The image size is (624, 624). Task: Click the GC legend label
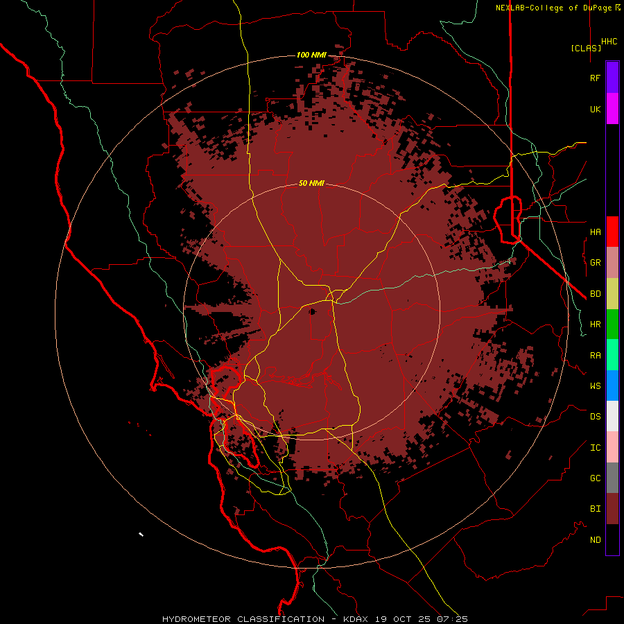595,478
